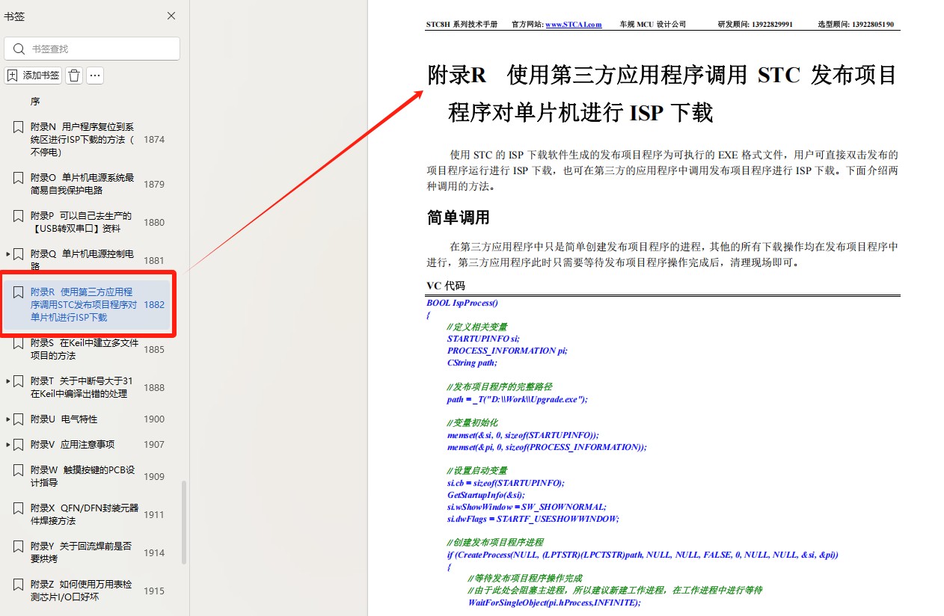
Task: Click page number 1880 in bookmarks
Action: click(154, 222)
